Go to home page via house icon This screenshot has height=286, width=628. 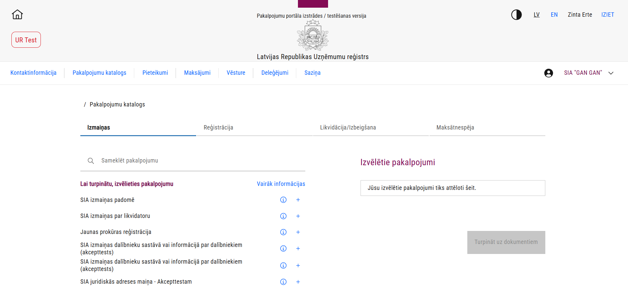17,14
